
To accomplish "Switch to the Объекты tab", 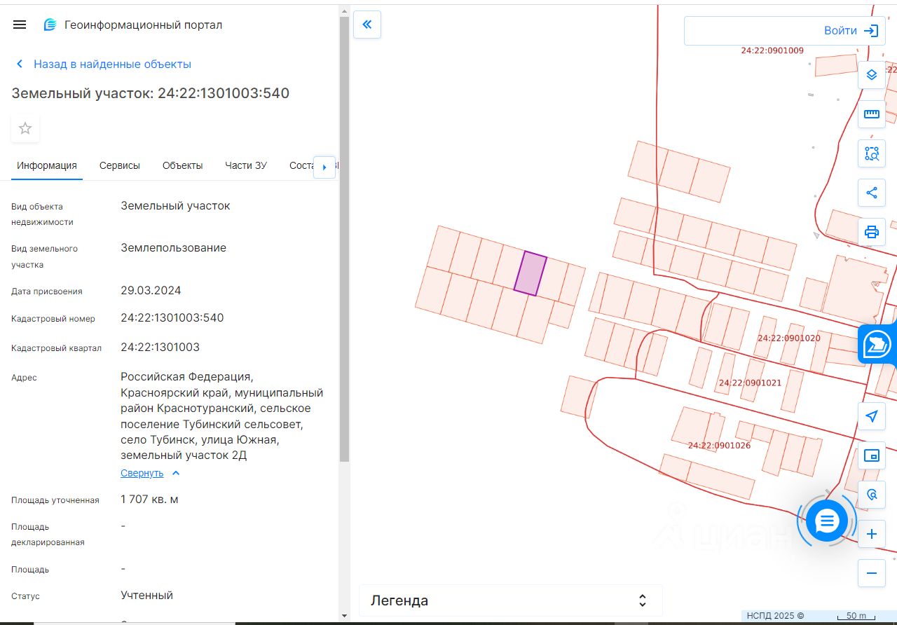I will (x=182, y=165).
